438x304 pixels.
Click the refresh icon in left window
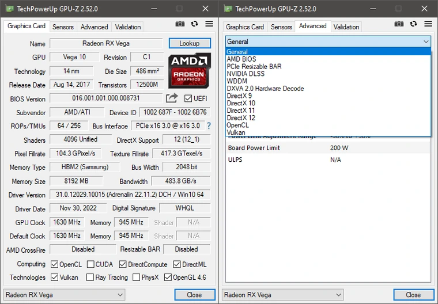tap(194, 24)
